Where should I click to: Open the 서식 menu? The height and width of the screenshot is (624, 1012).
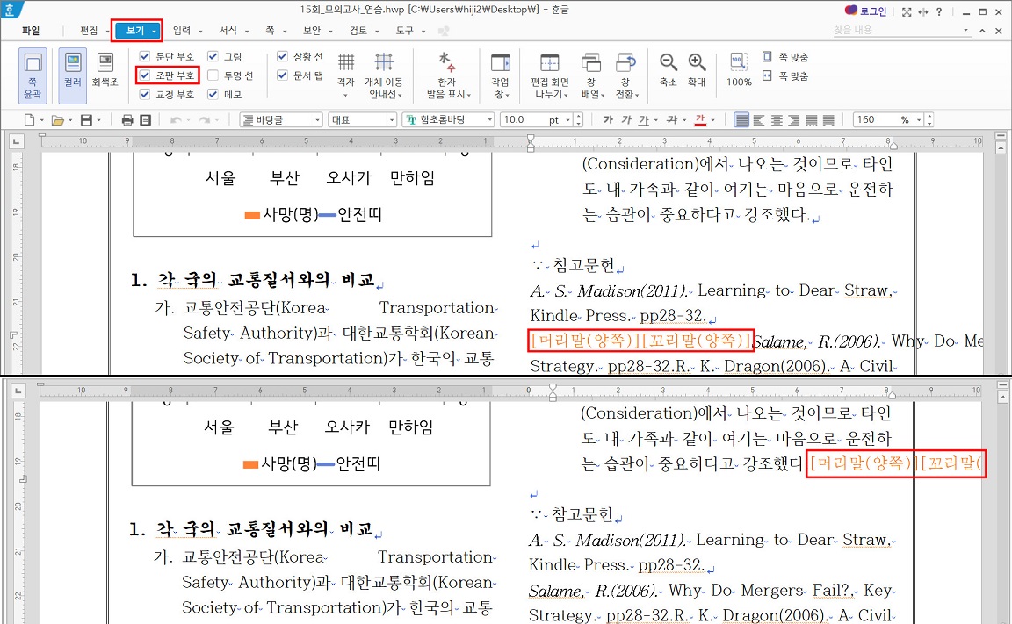pos(228,31)
